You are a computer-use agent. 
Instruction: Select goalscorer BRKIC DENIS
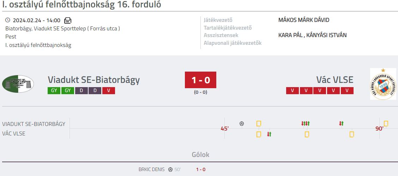151,169
